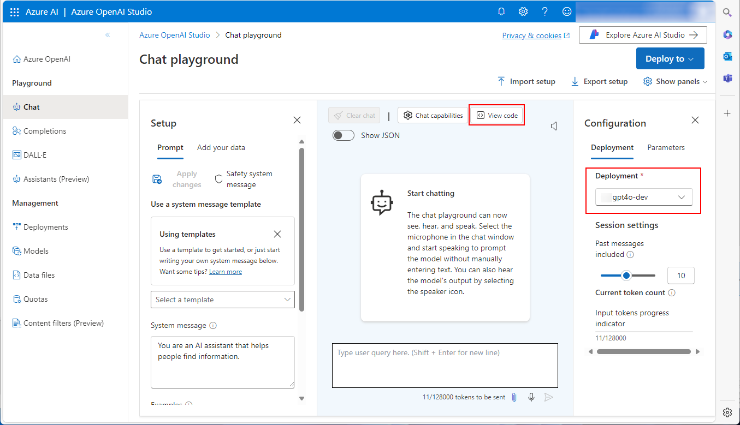740x425 pixels.
Task: Click the Apply changes save icon
Action: point(157,179)
